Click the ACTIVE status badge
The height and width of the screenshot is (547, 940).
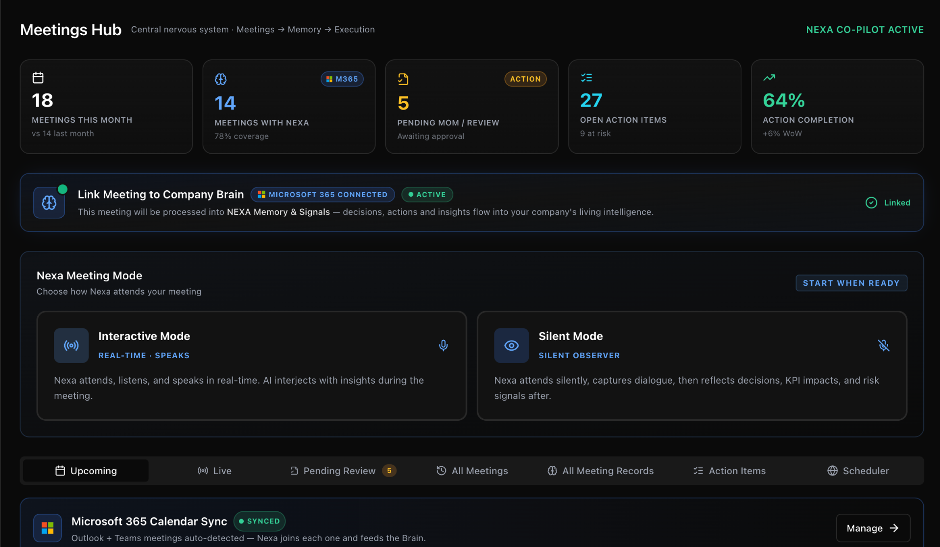pyautogui.click(x=427, y=195)
